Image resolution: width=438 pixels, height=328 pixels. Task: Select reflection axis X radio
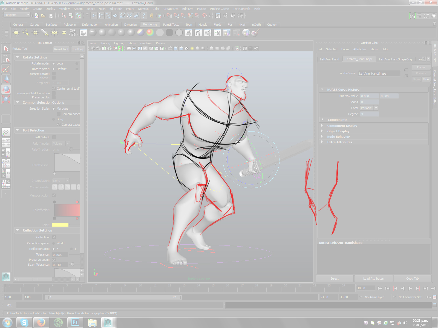(x=54, y=249)
